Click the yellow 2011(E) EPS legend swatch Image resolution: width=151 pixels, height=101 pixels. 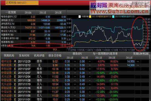[x=90, y=17]
